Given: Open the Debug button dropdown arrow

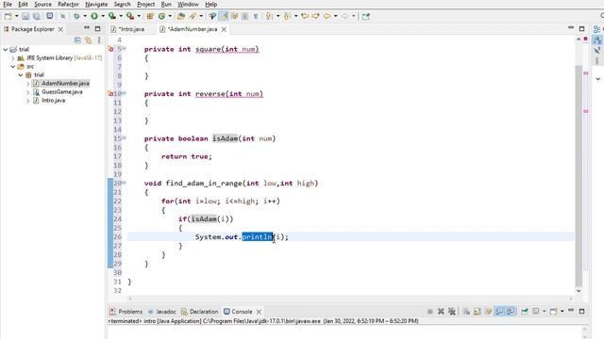Looking at the screenshot, I should (85, 16).
